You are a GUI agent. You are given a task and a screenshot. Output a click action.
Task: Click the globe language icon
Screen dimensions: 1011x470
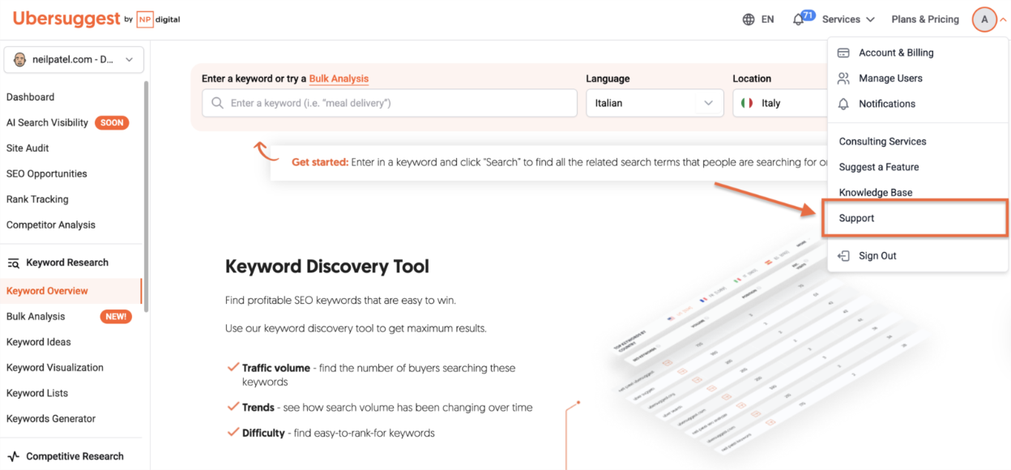click(x=749, y=19)
